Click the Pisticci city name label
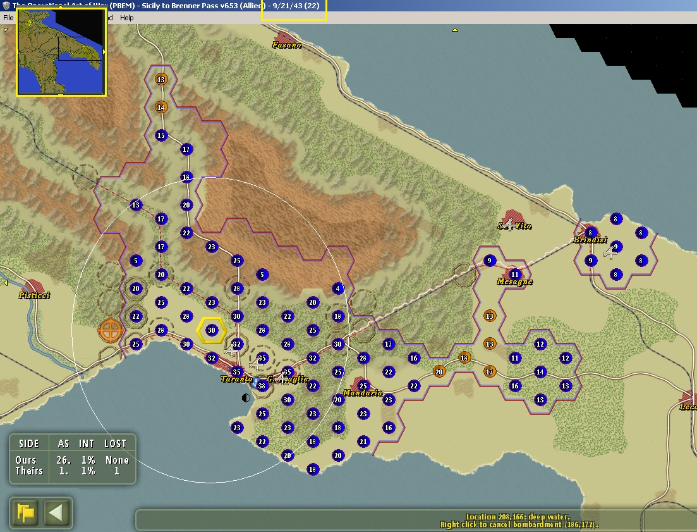 click(x=34, y=295)
